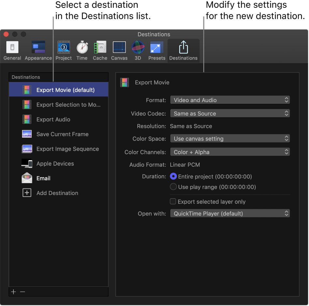Click the Destinations toolbar icon
Screen dimensions: 309x306
[183, 49]
